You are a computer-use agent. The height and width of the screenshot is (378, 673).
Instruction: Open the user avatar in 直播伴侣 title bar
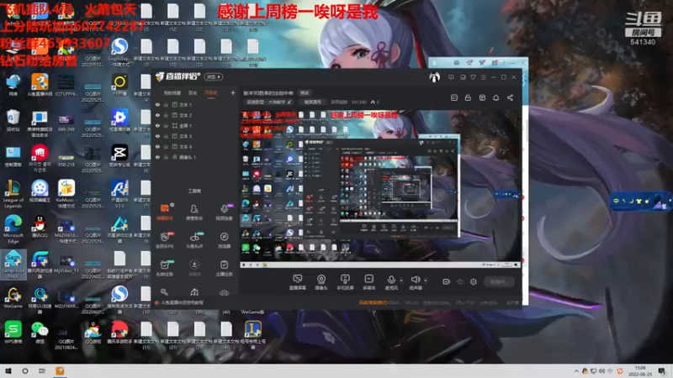pos(434,77)
